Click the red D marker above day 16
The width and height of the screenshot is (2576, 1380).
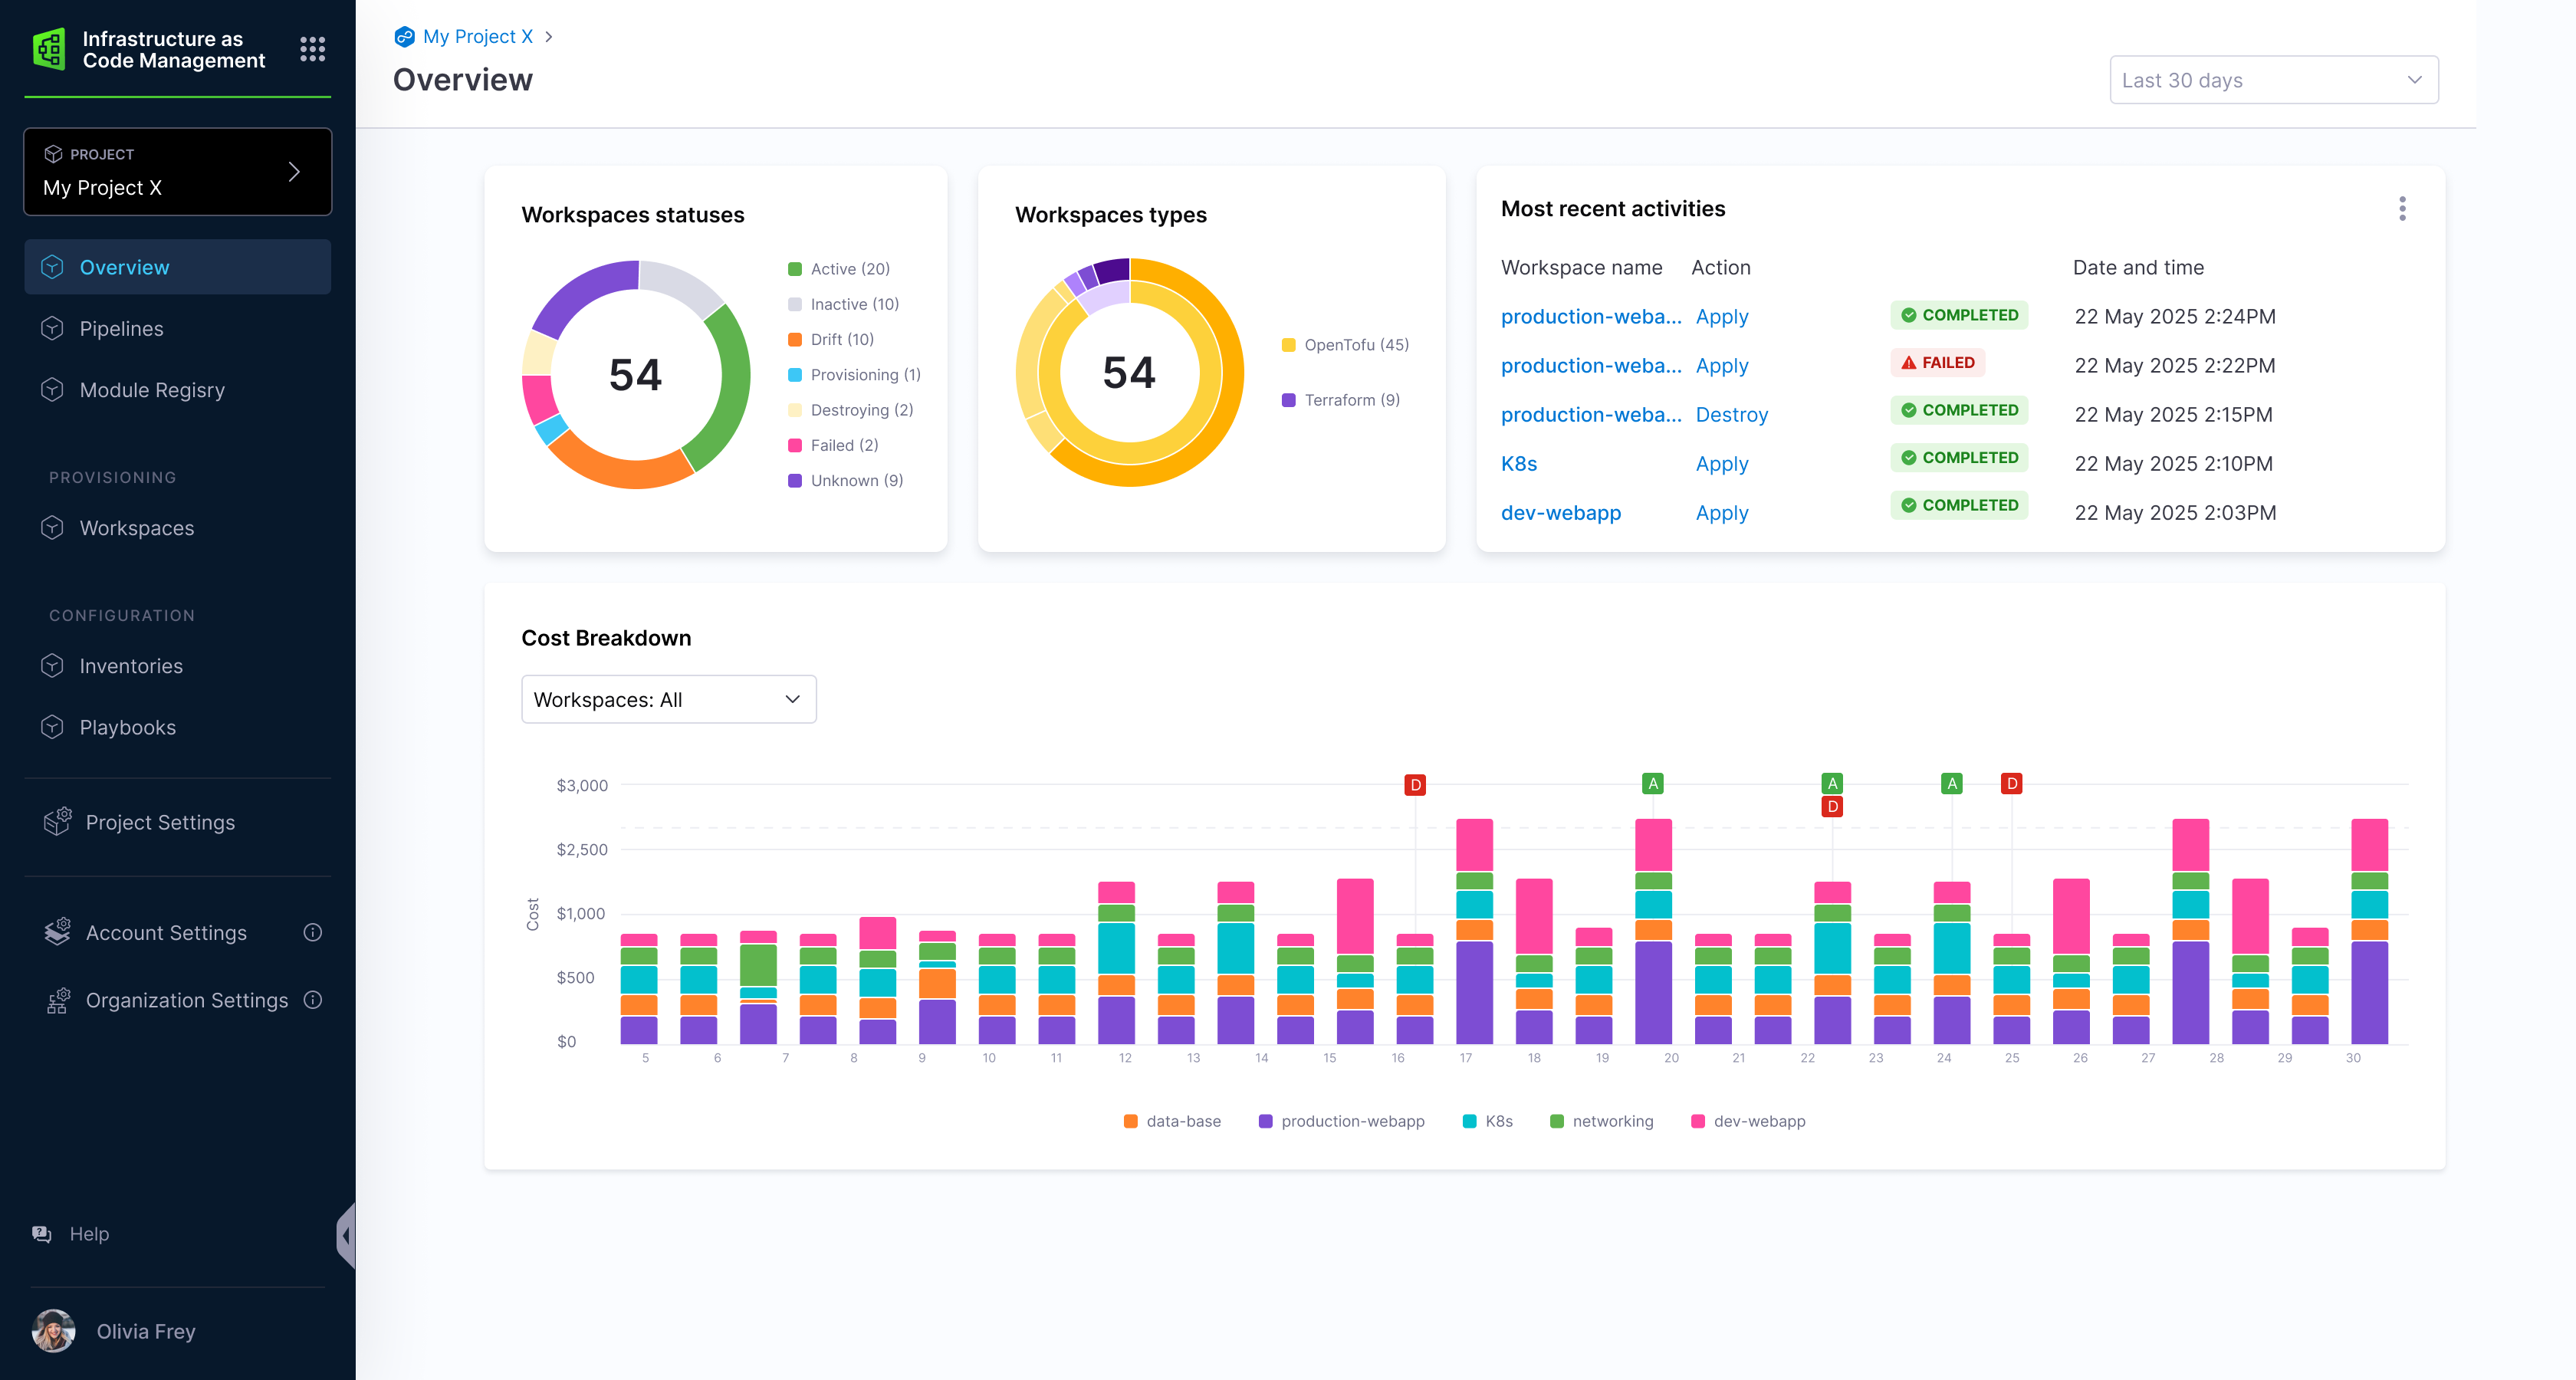point(1415,785)
